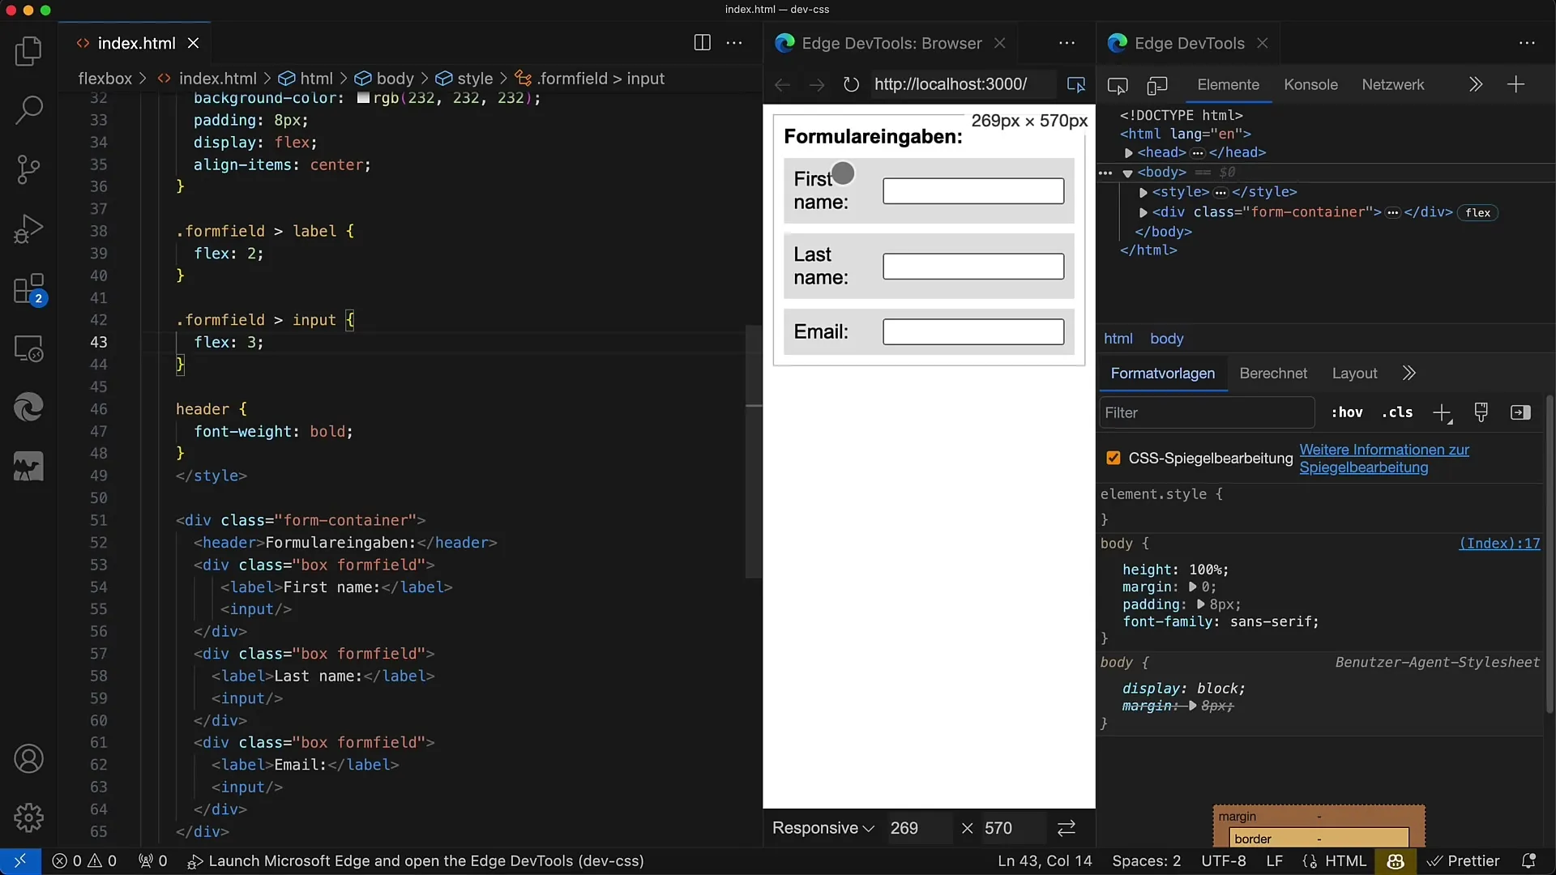This screenshot has height=875, width=1556.
Task: Open Responsive device dropdown
Action: [x=823, y=828]
